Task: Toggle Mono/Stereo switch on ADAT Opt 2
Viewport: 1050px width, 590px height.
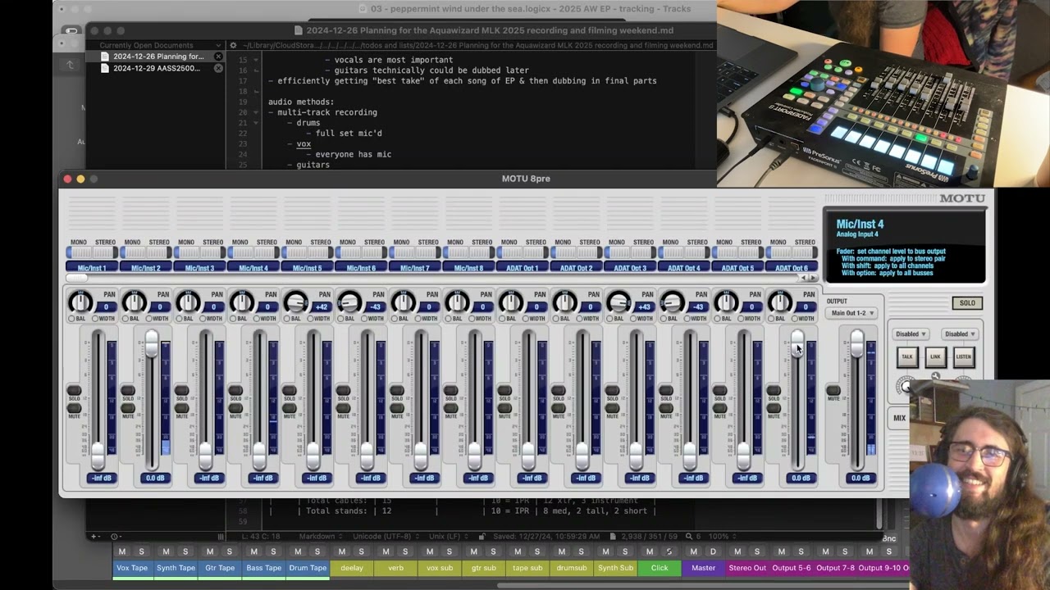Action: tap(576, 252)
